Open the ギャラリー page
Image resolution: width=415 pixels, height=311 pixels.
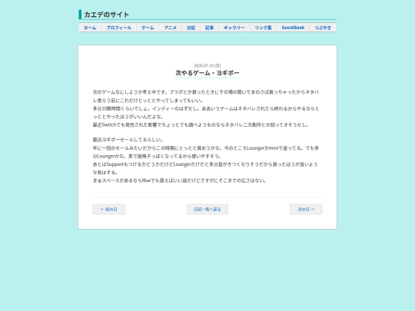[x=234, y=28]
